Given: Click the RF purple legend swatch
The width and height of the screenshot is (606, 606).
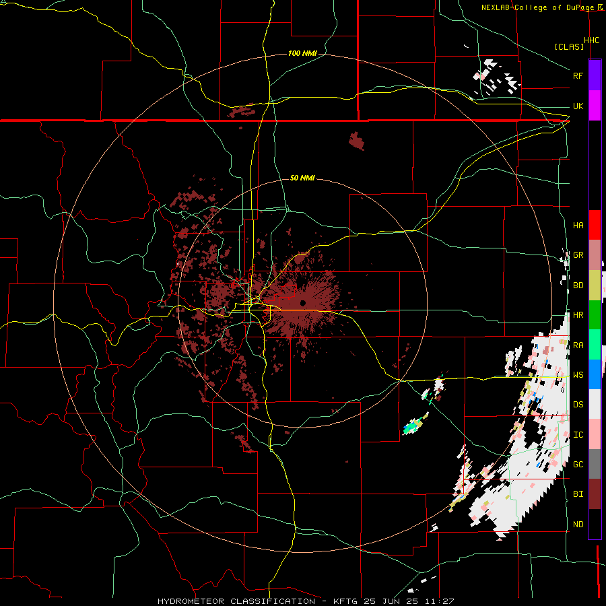Looking at the screenshot, I should tap(595, 75).
